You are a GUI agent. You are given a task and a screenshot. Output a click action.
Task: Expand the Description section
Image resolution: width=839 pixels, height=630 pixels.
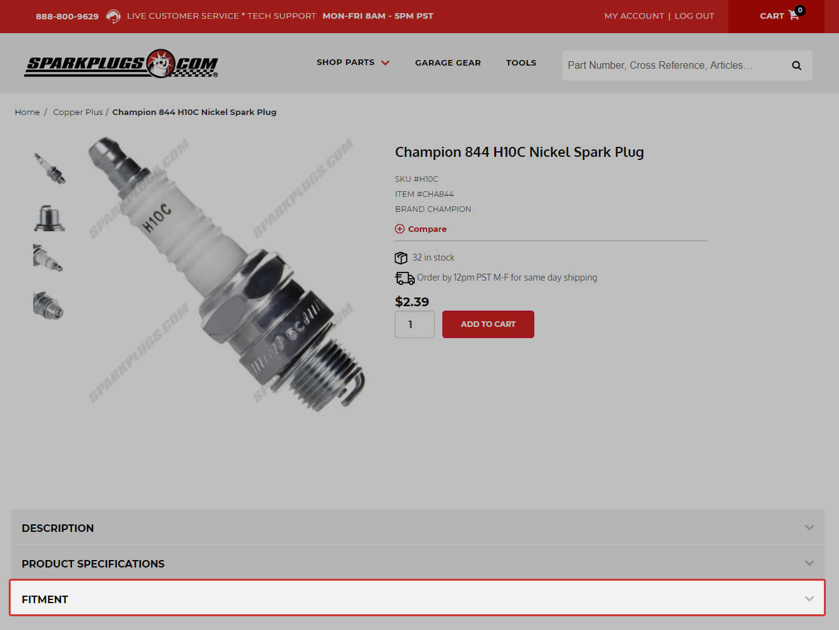point(418,527)
